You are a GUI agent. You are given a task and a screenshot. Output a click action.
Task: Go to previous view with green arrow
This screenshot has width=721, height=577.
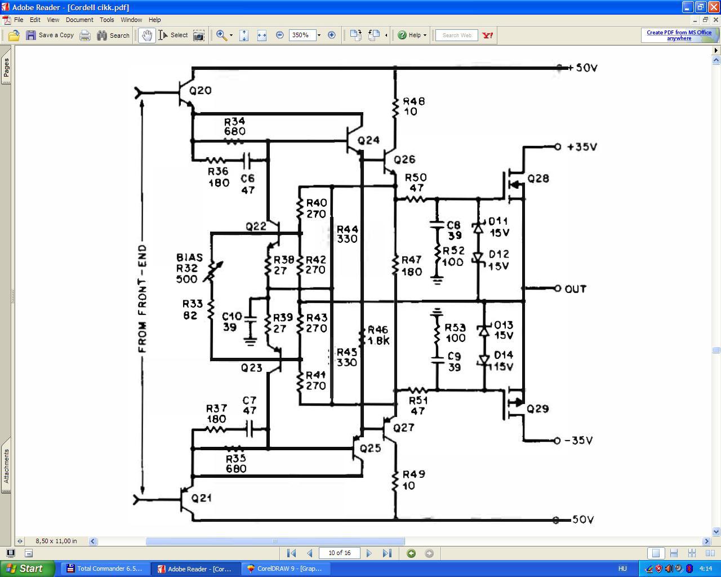tap(411, 553)
